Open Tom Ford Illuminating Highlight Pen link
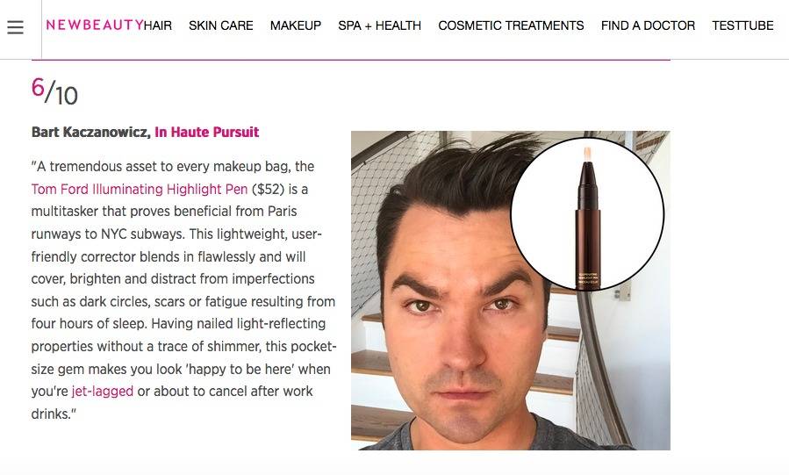Viewport: 789px width, 475px height. (x=140, y=189)
